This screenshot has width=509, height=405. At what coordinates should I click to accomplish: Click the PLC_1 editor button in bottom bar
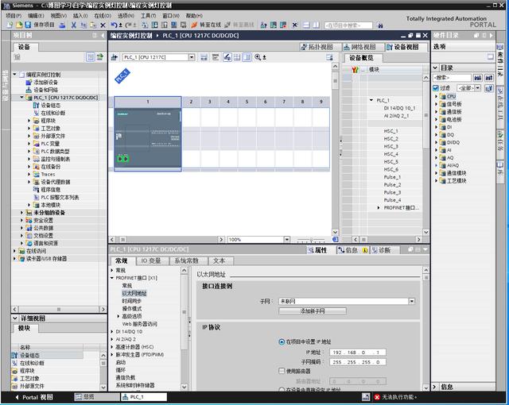(144, 397)
